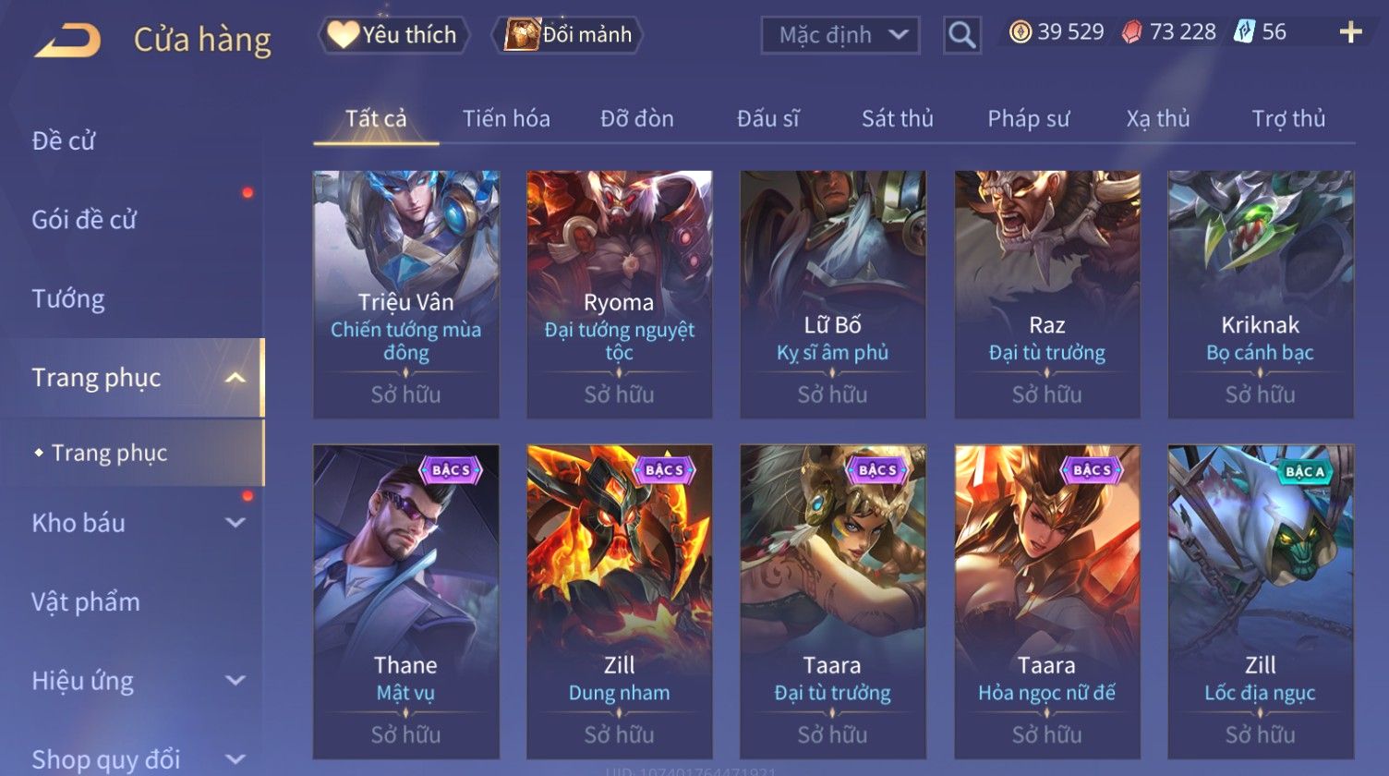Switch to the Sát thủ tab
Screen dimensions: 1389x776
(898, 118)
